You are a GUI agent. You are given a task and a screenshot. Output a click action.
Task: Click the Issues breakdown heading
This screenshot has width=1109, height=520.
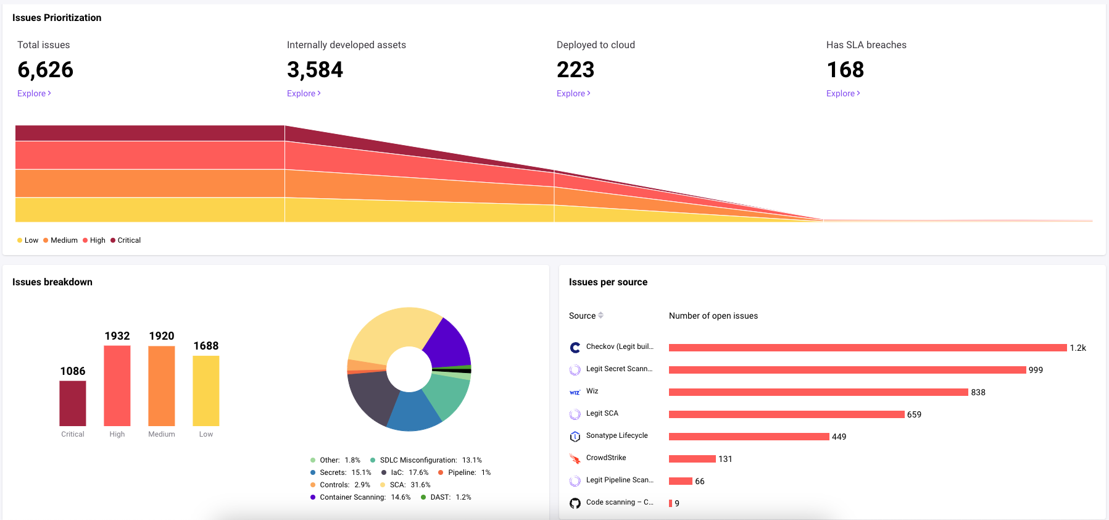(52, 282)
